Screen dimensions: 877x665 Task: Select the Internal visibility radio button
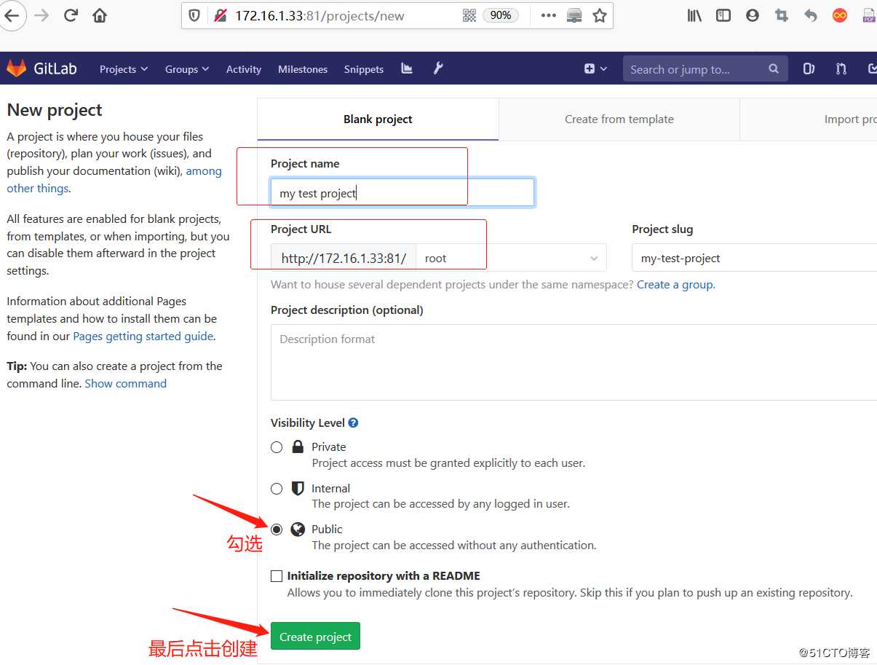(x=277, y=489)
